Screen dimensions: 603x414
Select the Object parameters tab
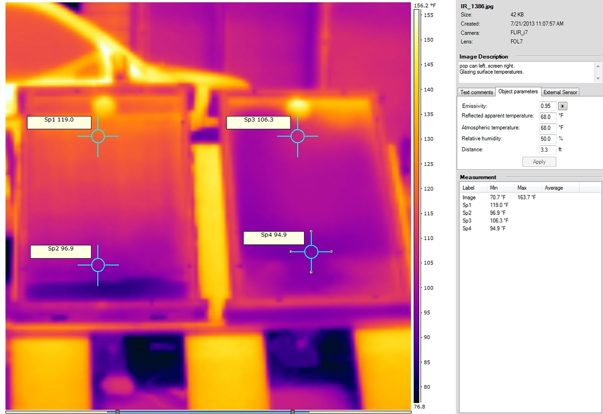coord(518,91)
